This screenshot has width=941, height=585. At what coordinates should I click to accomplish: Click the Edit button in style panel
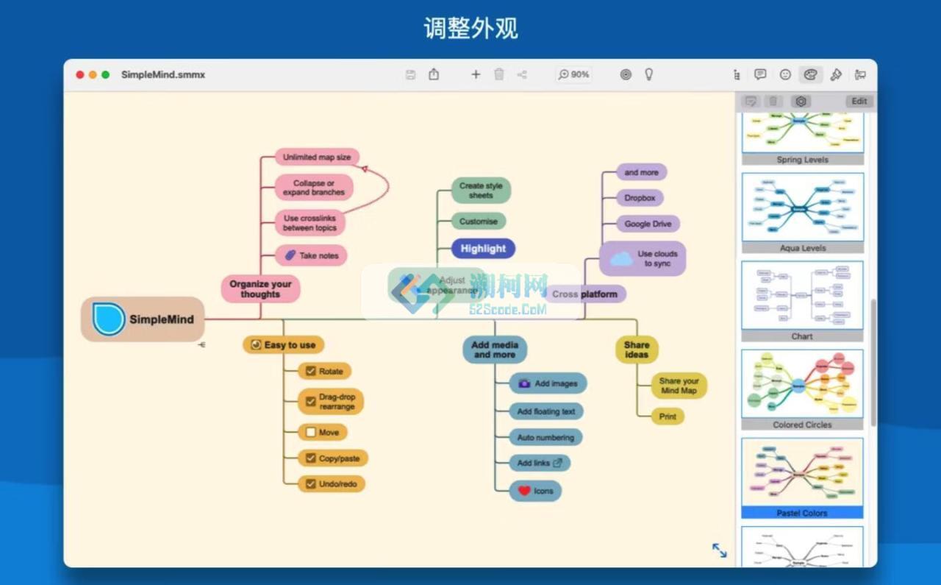(x=859, y=102)
